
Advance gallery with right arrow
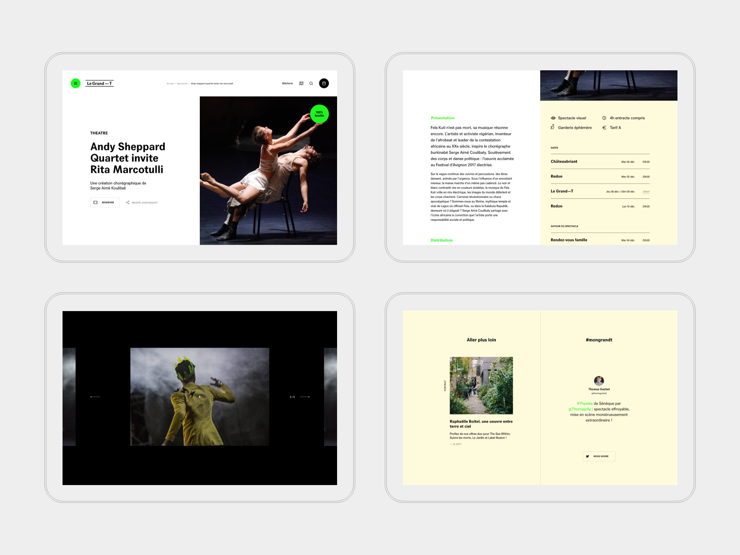pos(305,397)
